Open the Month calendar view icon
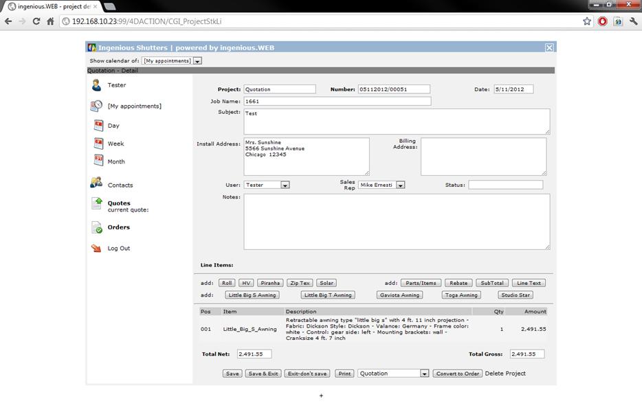This screenshot has width=642, height=410. pyautogui.click(x=98, y=161)
